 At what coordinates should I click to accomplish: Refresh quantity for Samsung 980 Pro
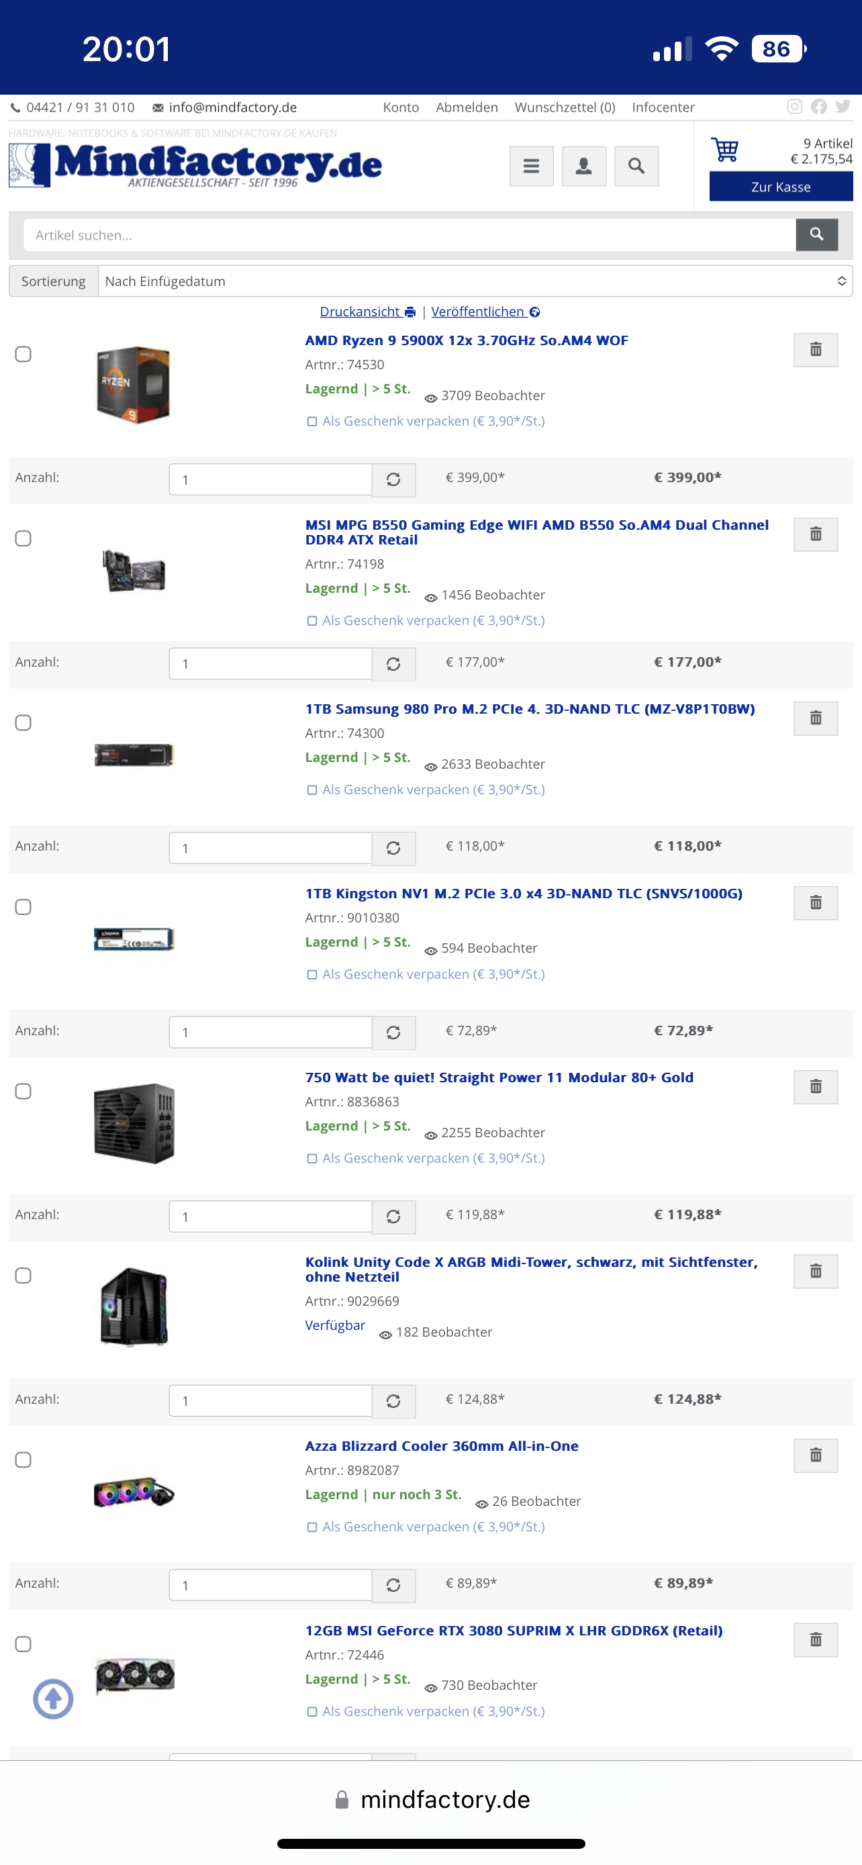(393, 848)
